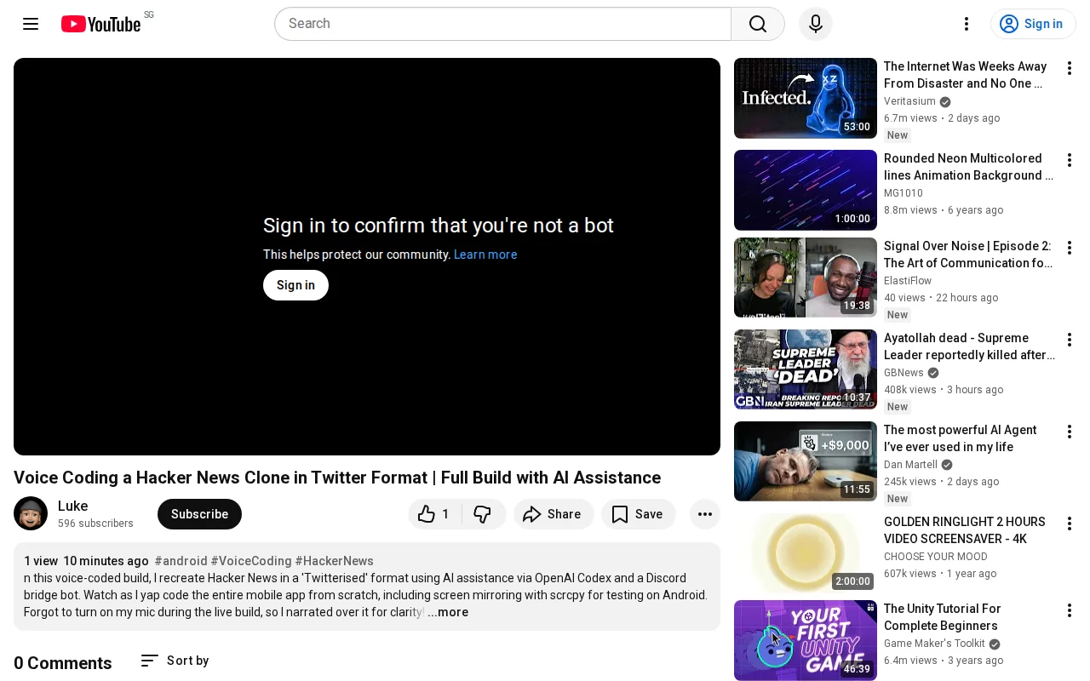
Task: Save the video to a playlist
Action: [639, 514]
